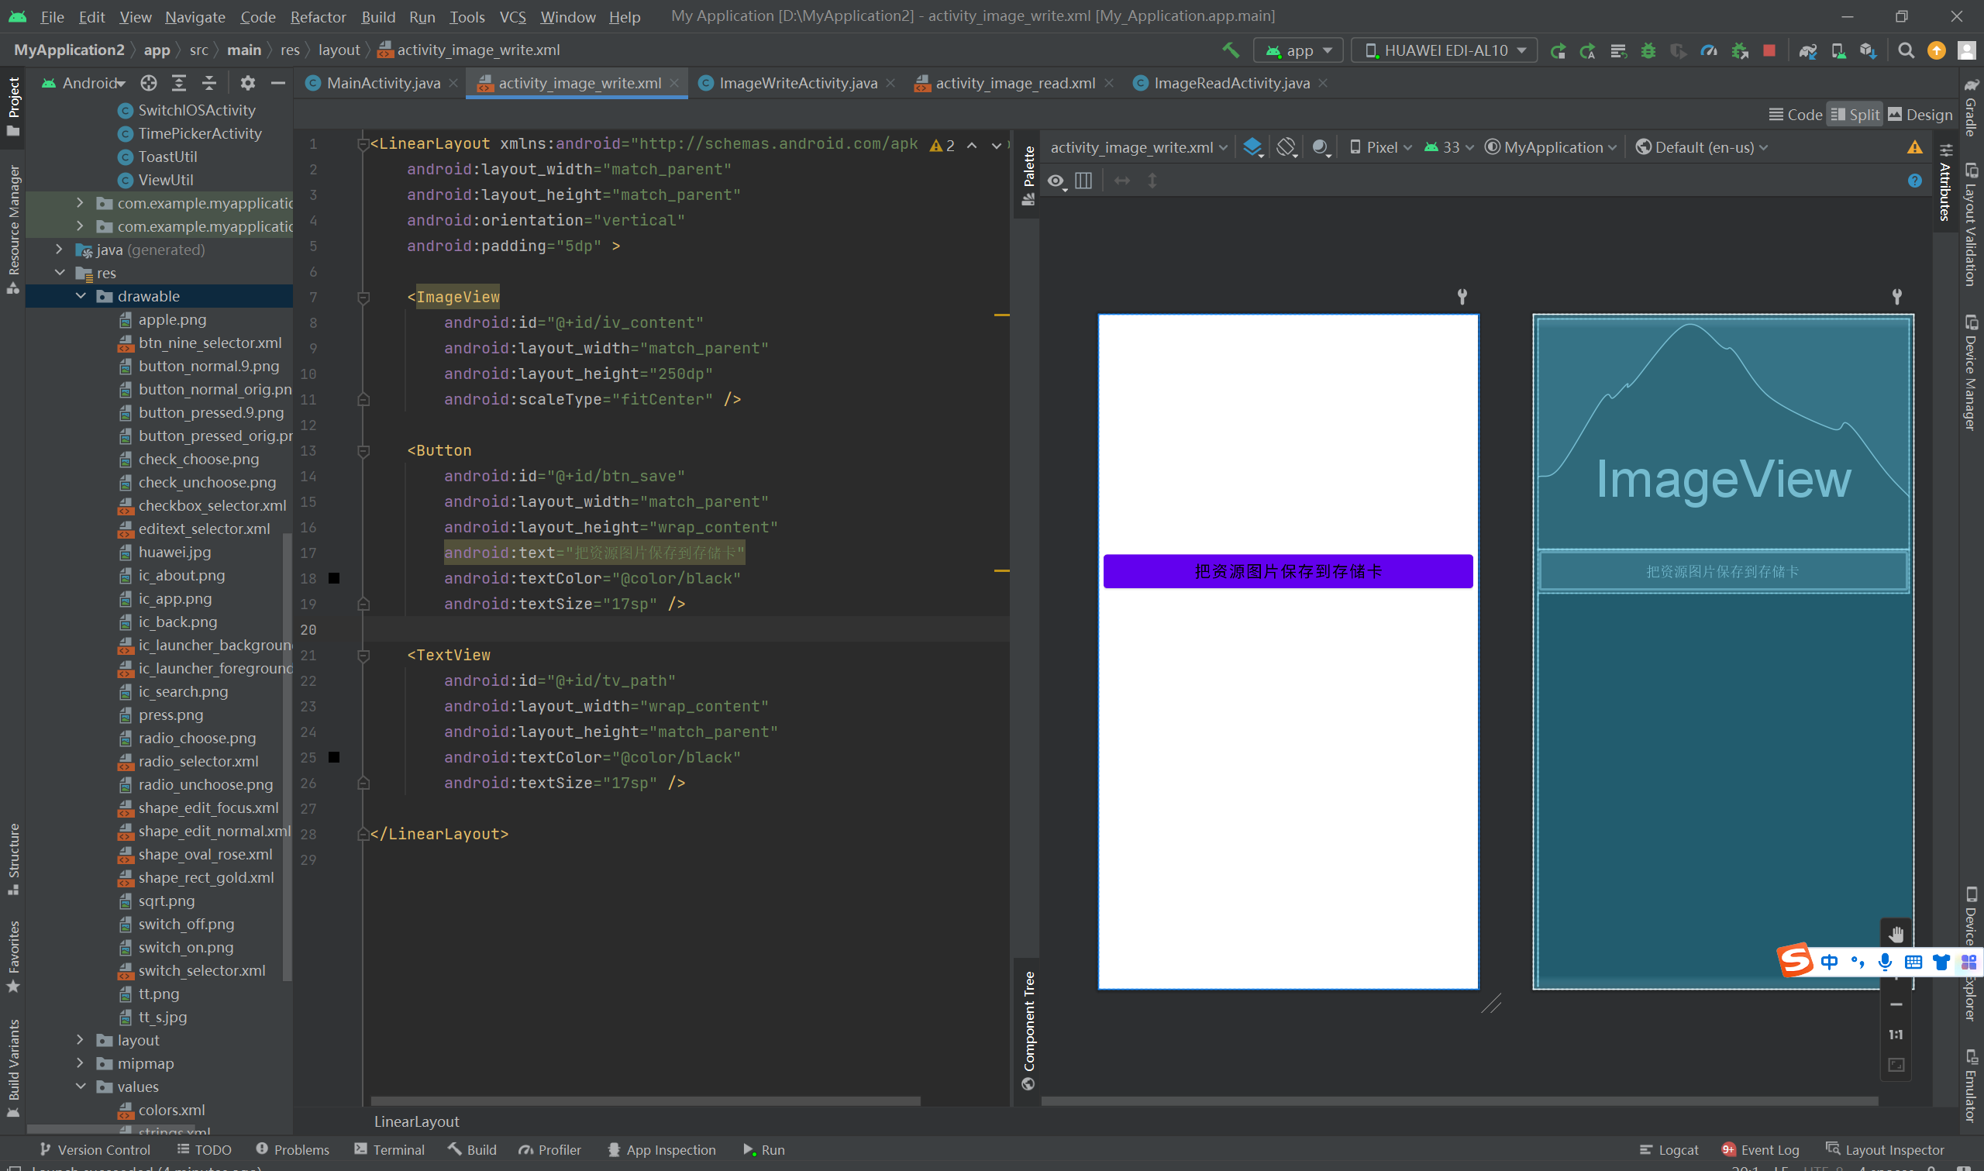Viewport: 1984px width, 1171px height.
Task: Click the Make Project hammer icon
Action: [x=1230, y=50]
